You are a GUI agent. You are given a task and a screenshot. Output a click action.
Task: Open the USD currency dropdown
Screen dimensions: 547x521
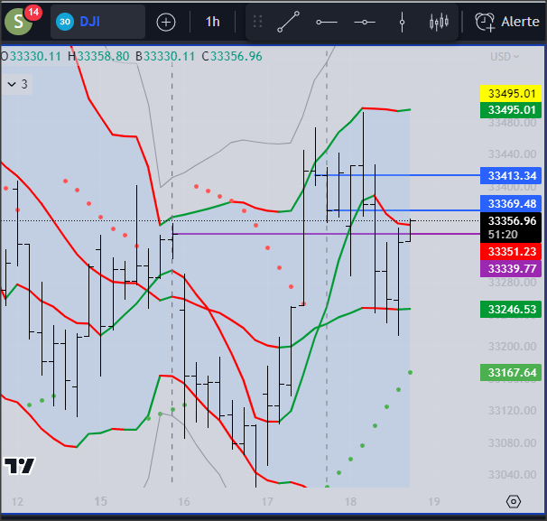(505, 57)
